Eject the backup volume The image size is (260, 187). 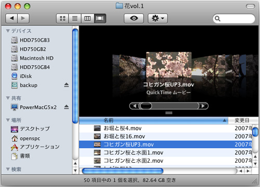[67, 85]
